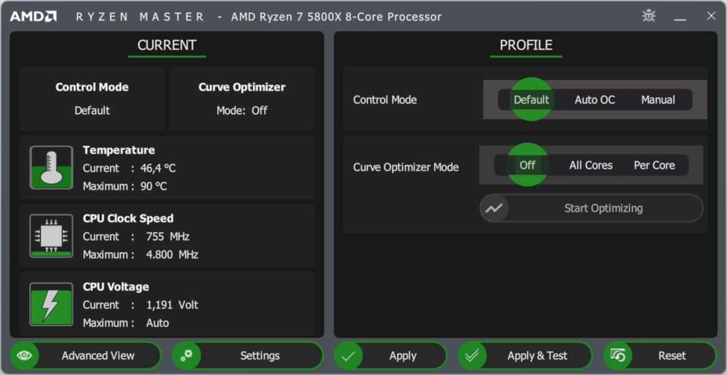The height and width of the screenshot is (375, 727).
Task: Click the eye icon for Advanced View
Action: (x=25, y=356)
